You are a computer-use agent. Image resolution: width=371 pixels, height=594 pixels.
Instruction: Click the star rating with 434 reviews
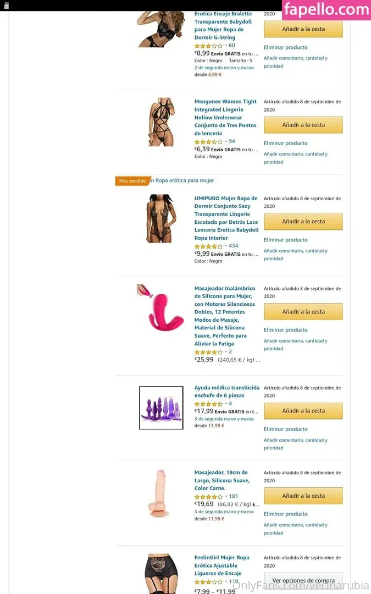[x=208, y=246]
